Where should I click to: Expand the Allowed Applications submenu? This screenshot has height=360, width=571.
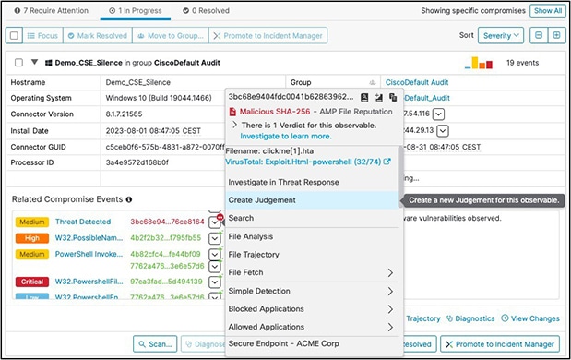[x=390, y=327]
